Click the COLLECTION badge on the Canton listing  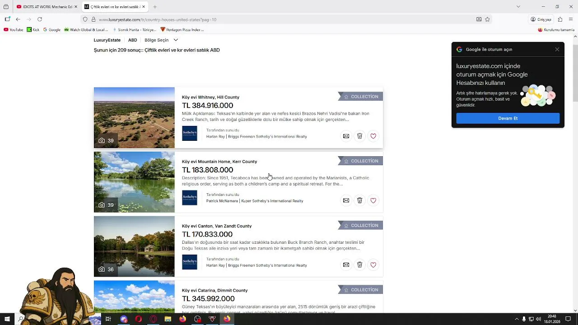coord(360,225)
